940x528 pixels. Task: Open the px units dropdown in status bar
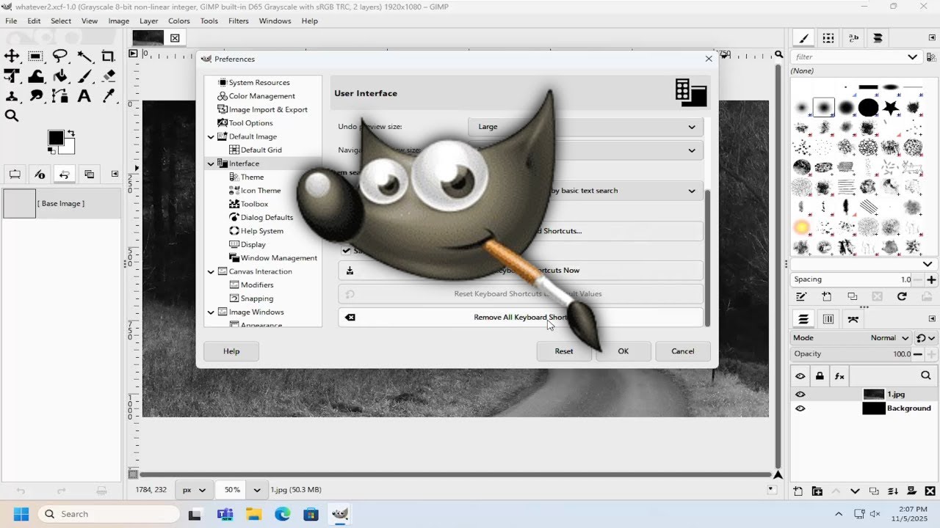(195, 489)
